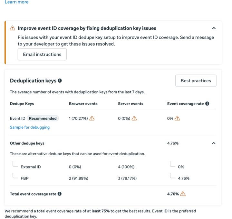This screenshot has width=232, height=219.
Task: Click warning icon beside Browser events 70.27%
Action: [x=92, y=118]
